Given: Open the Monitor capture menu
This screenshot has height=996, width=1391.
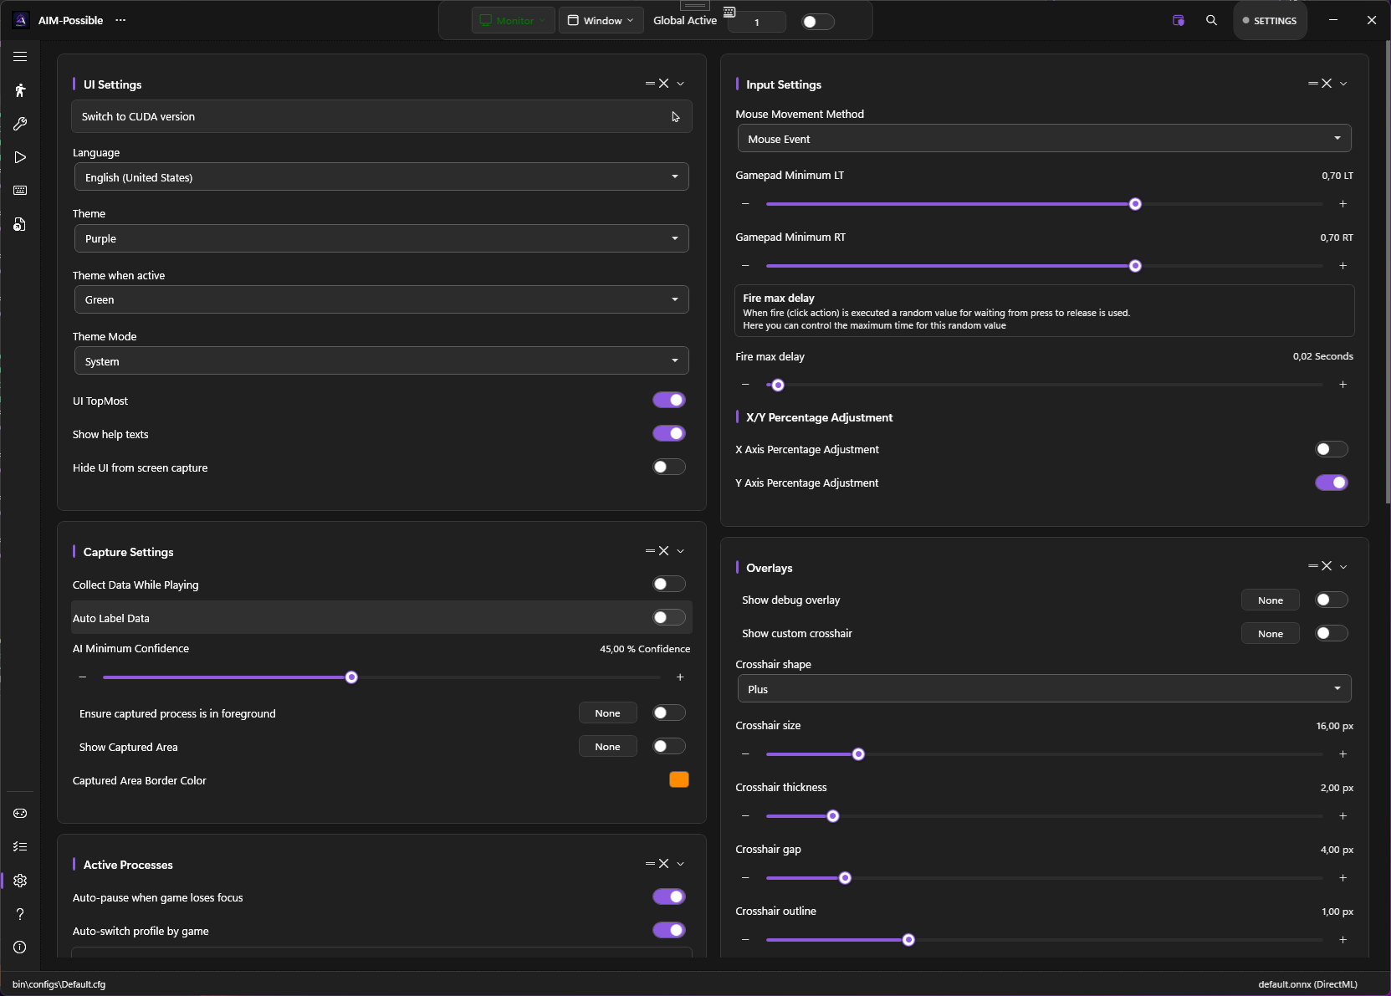Looking at the screenshot, I should tap(513, 21).
